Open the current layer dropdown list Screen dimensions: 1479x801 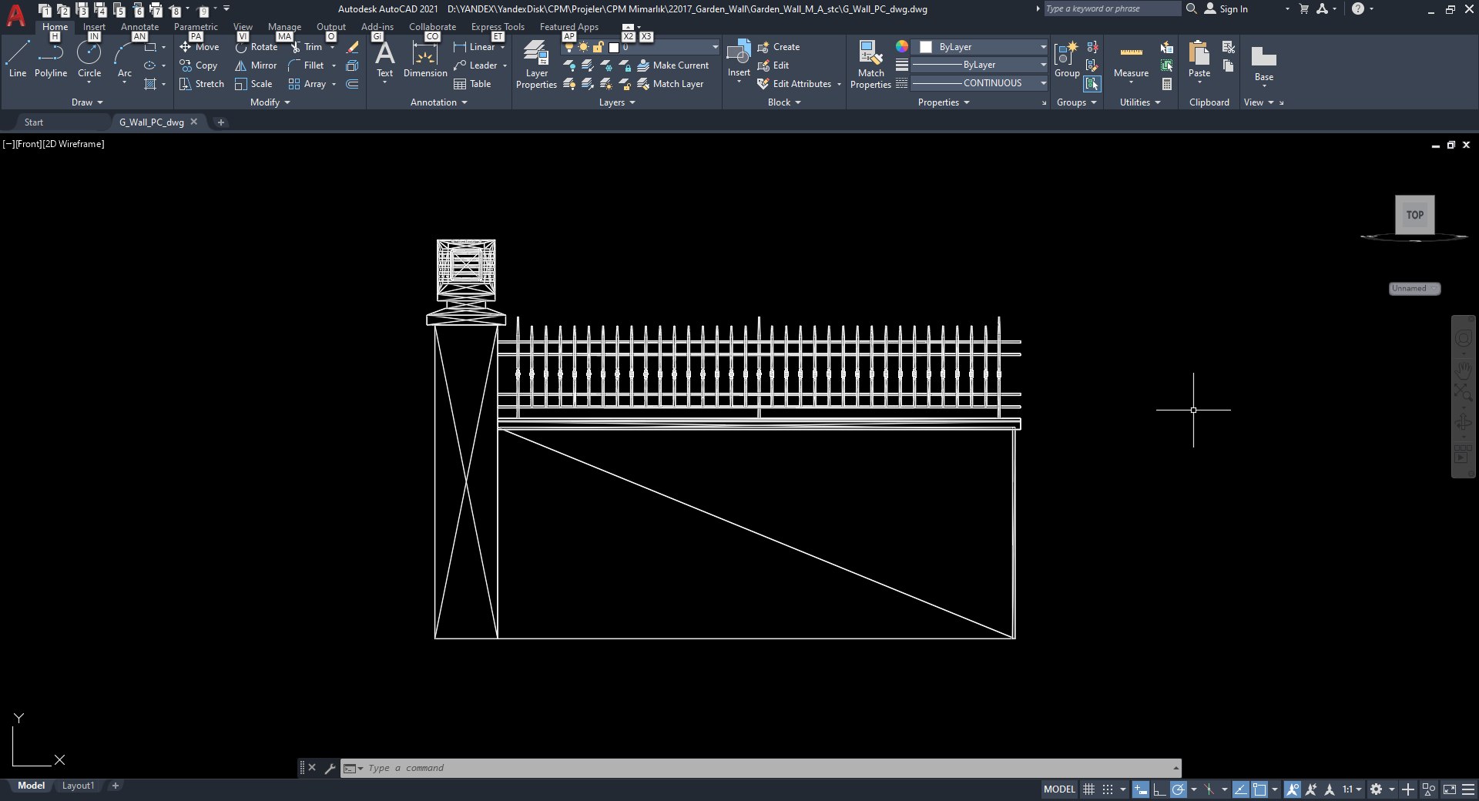(x=641, y=47)
